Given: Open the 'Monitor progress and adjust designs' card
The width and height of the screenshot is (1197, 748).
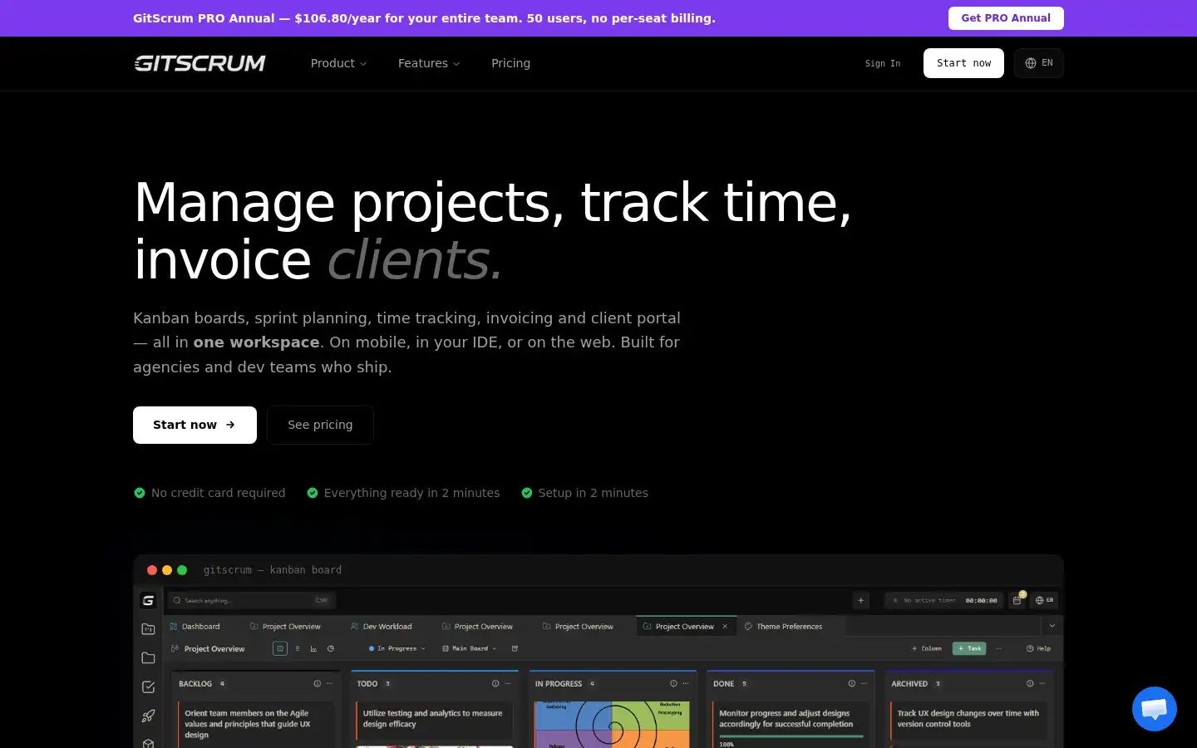Looking at the screenshot, I should coord(790,725).
